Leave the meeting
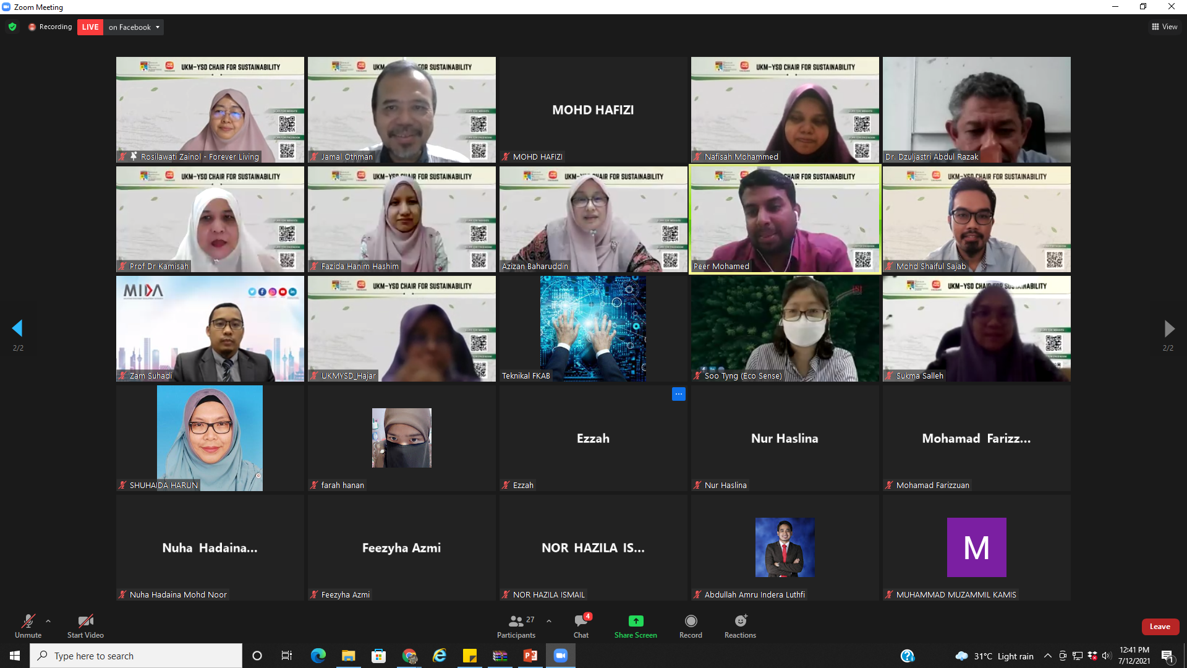Viewport: 1187px width, 668px height. click(1160, 627)
